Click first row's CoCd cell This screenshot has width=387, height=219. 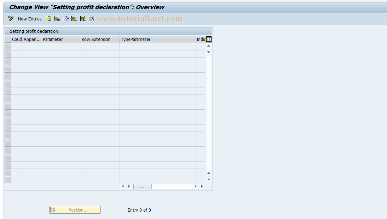tap(17, 47)
